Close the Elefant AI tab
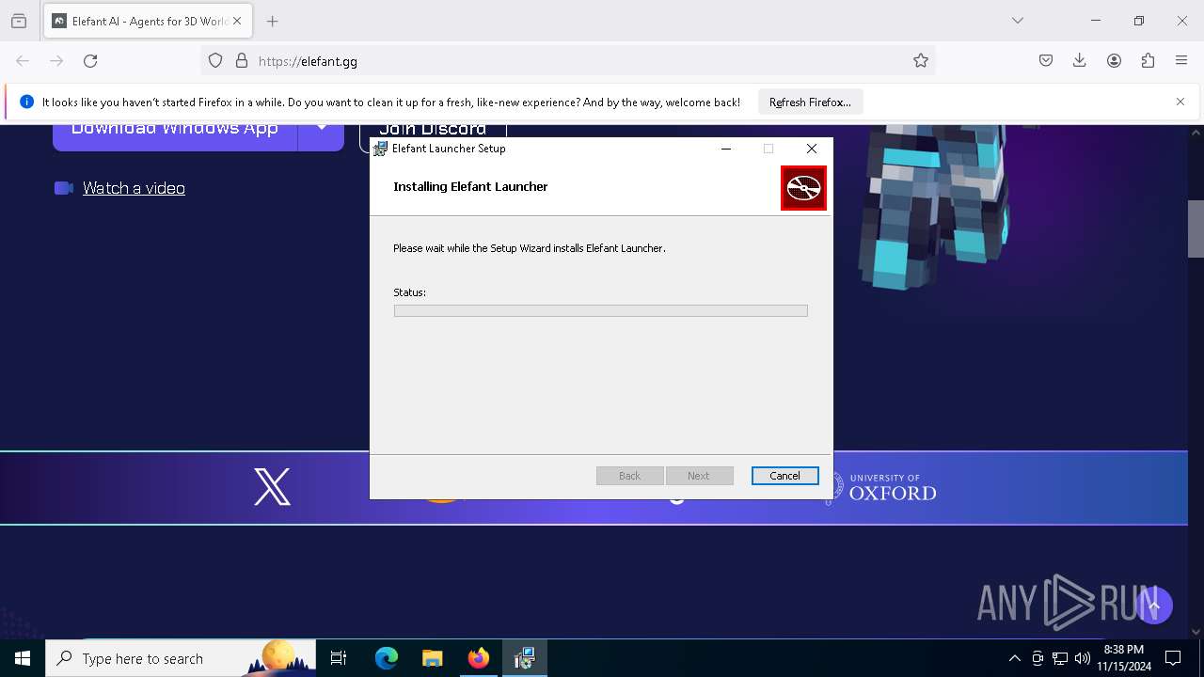1204x677 pixels. (x=237, y=21)
